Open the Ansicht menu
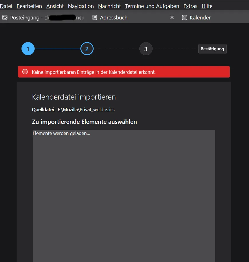 tap(55, 6)
